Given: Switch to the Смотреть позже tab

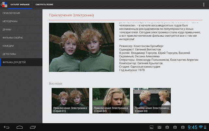Looking at the screenshot, I should click(44, 5).
